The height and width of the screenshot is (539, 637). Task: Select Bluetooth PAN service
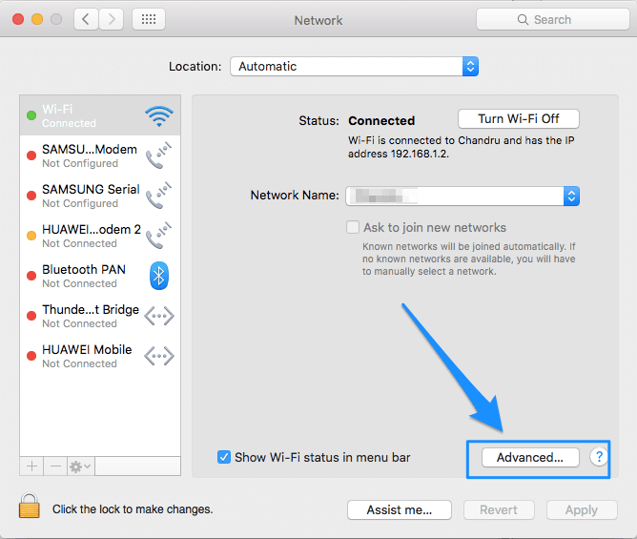click(100, 276)
